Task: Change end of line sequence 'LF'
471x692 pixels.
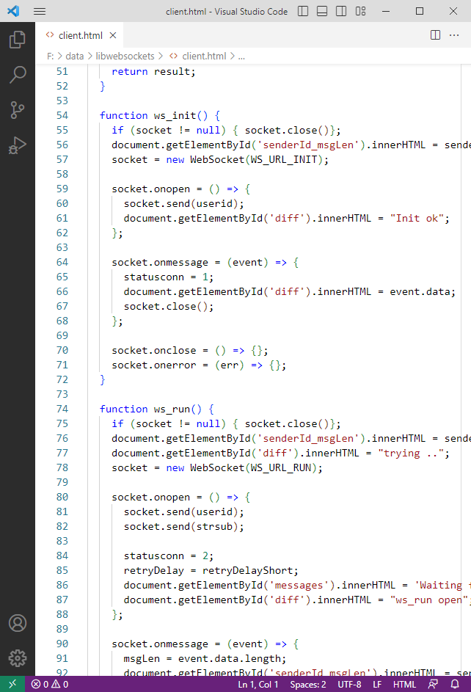Action: pos(377,684)
